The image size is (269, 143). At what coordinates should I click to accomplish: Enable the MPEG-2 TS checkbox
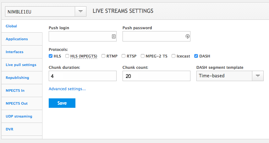(143, 56)
